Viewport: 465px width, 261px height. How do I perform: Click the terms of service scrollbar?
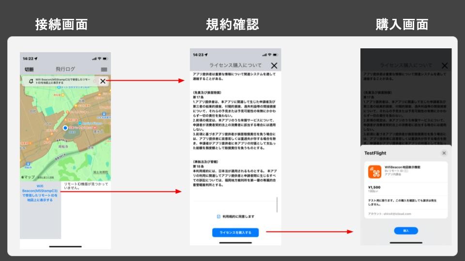(278, 204)
